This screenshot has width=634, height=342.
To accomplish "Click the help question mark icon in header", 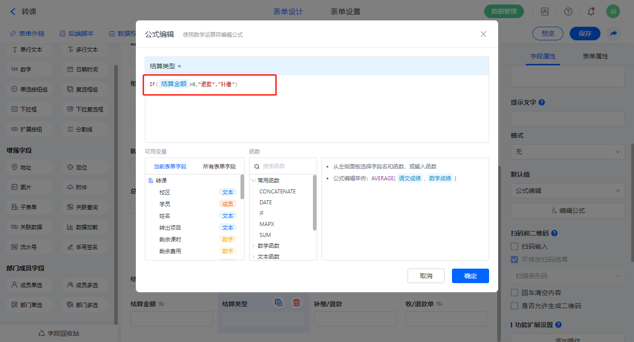I will point(568,12).
